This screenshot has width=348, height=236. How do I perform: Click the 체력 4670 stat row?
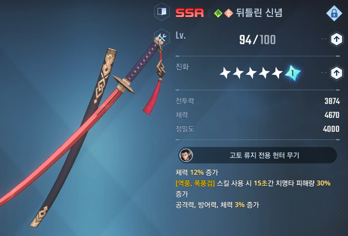tap(258, 115)
